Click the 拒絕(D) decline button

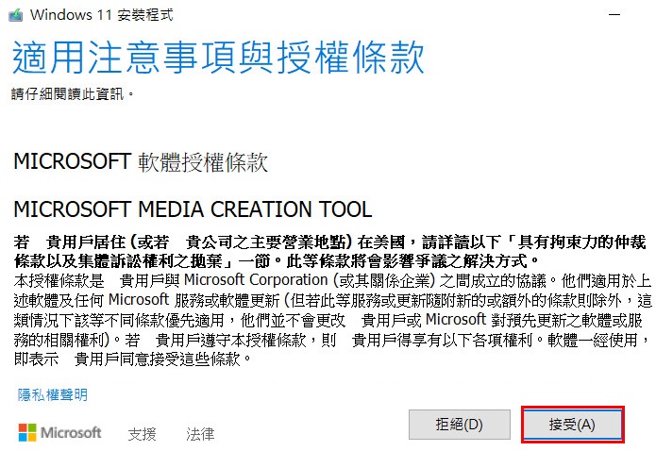[459, 425]
